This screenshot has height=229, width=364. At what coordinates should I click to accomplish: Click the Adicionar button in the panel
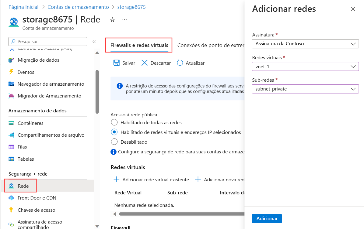[267, 218]
